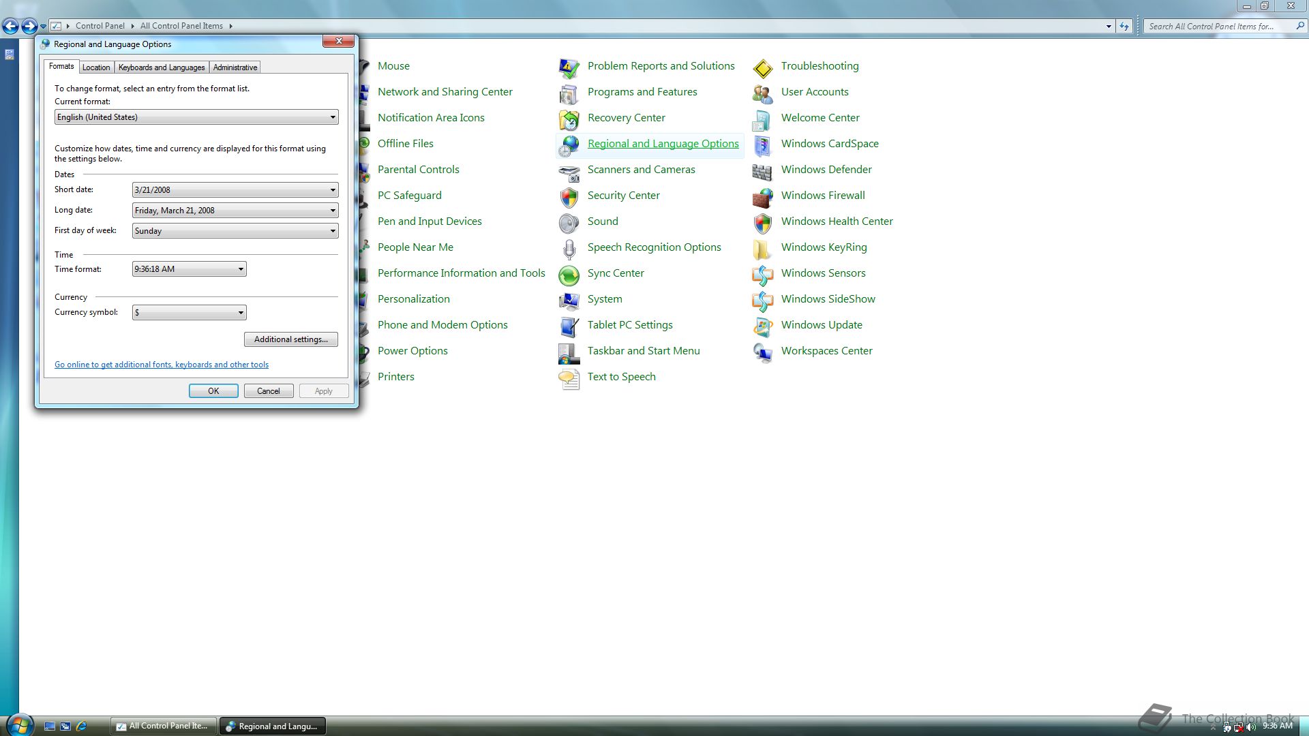The width and height of the screenshot is (1309, 736).
Task: Click the System computer icon
Action: coord(569,301)
